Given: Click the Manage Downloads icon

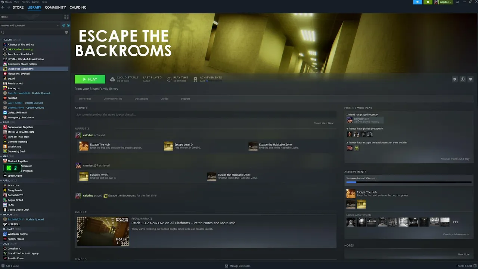Looking at the screenshot, I should [x=226, y=266].
